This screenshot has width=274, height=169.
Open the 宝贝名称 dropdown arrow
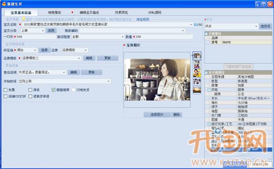pyautogui.click(x=191, y=25)
